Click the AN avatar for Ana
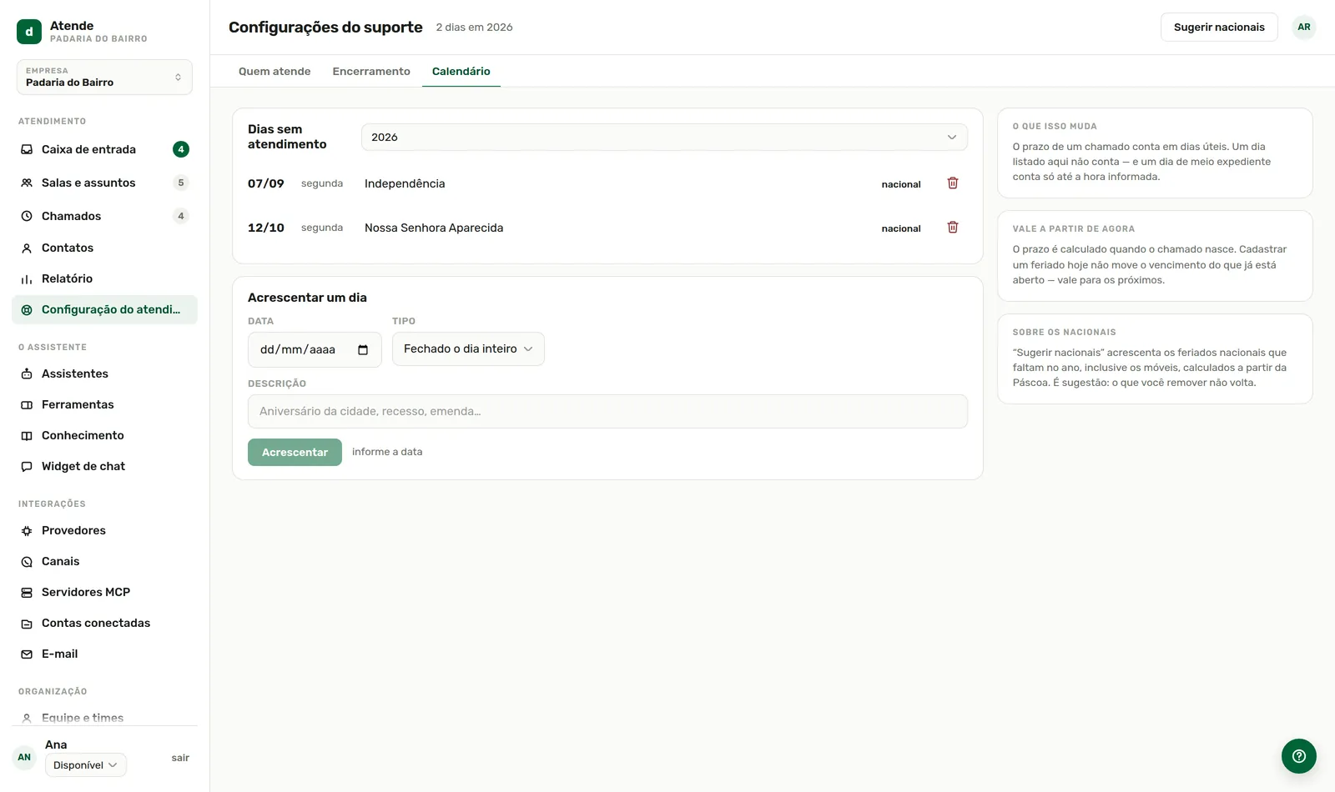1335x792 pixels. point(24,757)
